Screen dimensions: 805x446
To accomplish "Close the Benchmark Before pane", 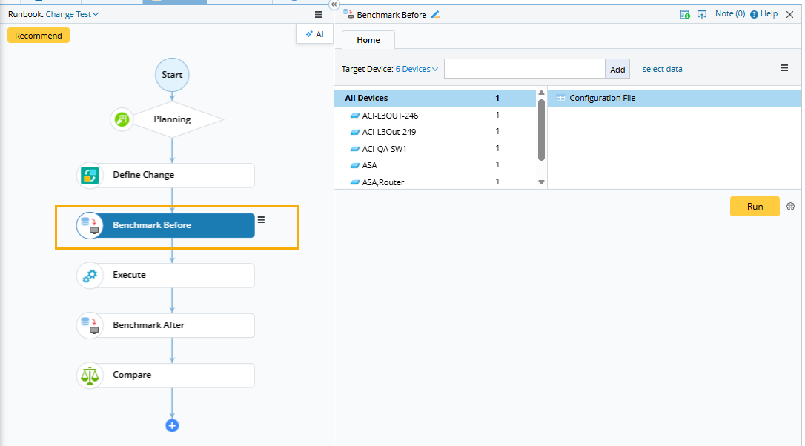I will click(789, 14).
